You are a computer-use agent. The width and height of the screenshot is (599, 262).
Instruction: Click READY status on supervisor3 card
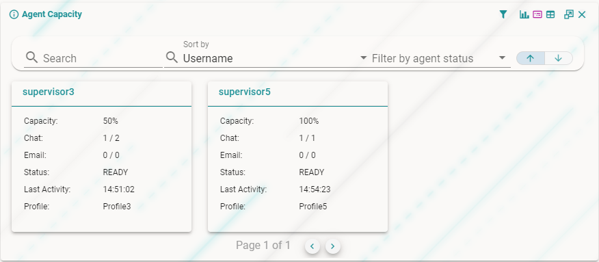116,172
